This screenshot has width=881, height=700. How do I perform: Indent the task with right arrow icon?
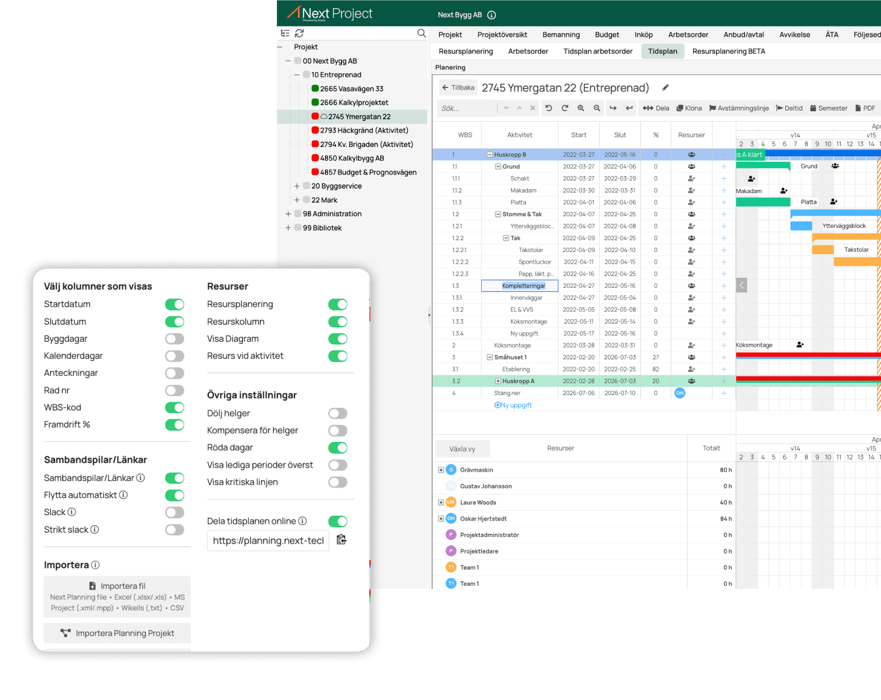(x=613, y=108)
